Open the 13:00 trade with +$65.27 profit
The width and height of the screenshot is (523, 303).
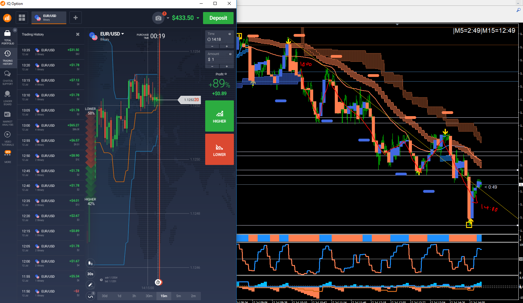pos(51,127)
